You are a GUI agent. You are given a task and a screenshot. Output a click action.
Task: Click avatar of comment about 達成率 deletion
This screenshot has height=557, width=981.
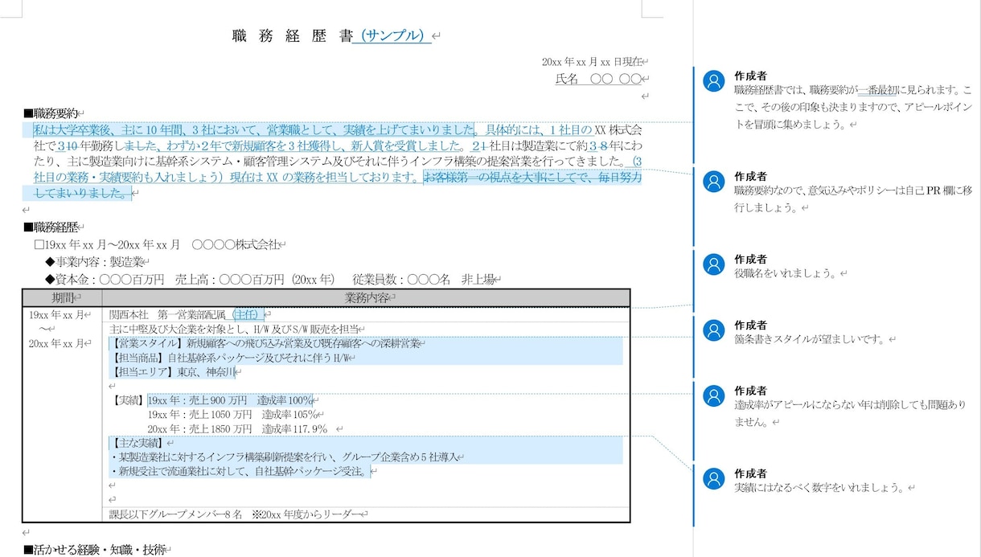point(713,395)
